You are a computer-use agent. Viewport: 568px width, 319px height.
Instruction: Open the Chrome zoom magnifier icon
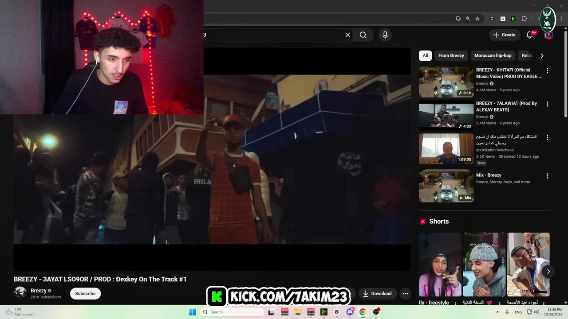click(468, 19)
